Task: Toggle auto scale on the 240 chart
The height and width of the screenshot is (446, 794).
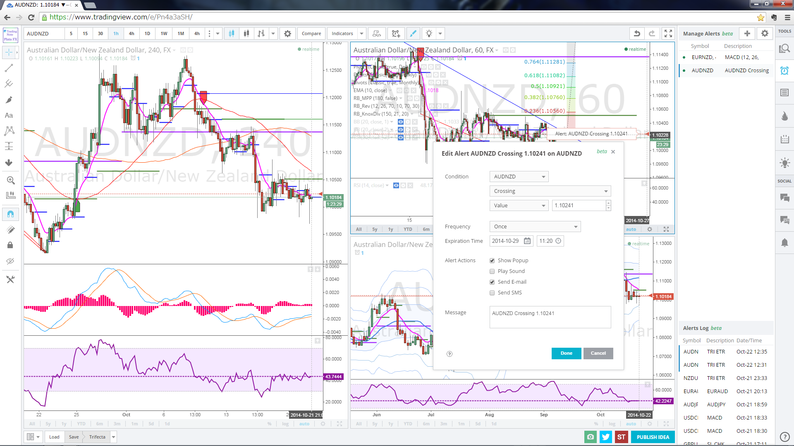Action: (304, 424)
